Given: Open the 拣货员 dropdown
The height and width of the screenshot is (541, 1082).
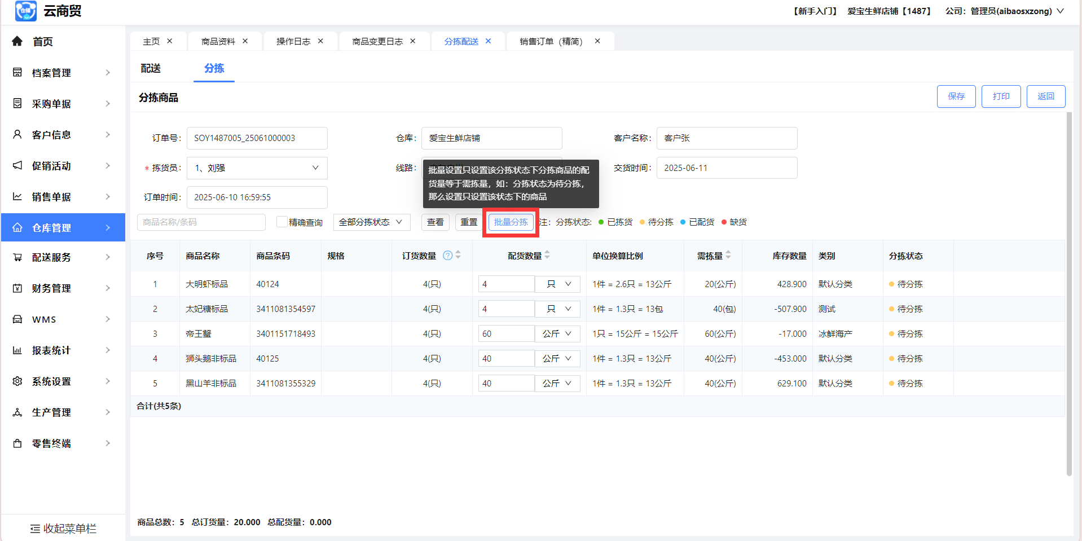Looking at the screenshot, I should coord(257,168).
